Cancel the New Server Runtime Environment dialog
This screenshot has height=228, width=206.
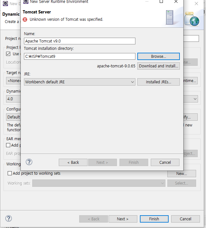165,162
